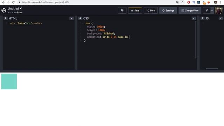Expand the JS panel dropdown arrow
Screen dimensions: 224x126
[x=220, y=18]
